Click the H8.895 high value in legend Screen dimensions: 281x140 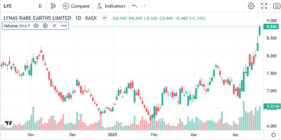(x=136, y=18)
